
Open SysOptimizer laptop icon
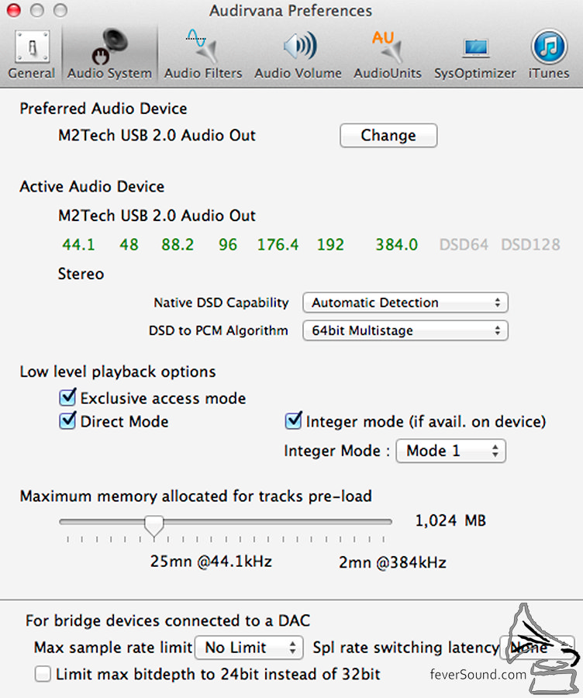coord(476,48)
